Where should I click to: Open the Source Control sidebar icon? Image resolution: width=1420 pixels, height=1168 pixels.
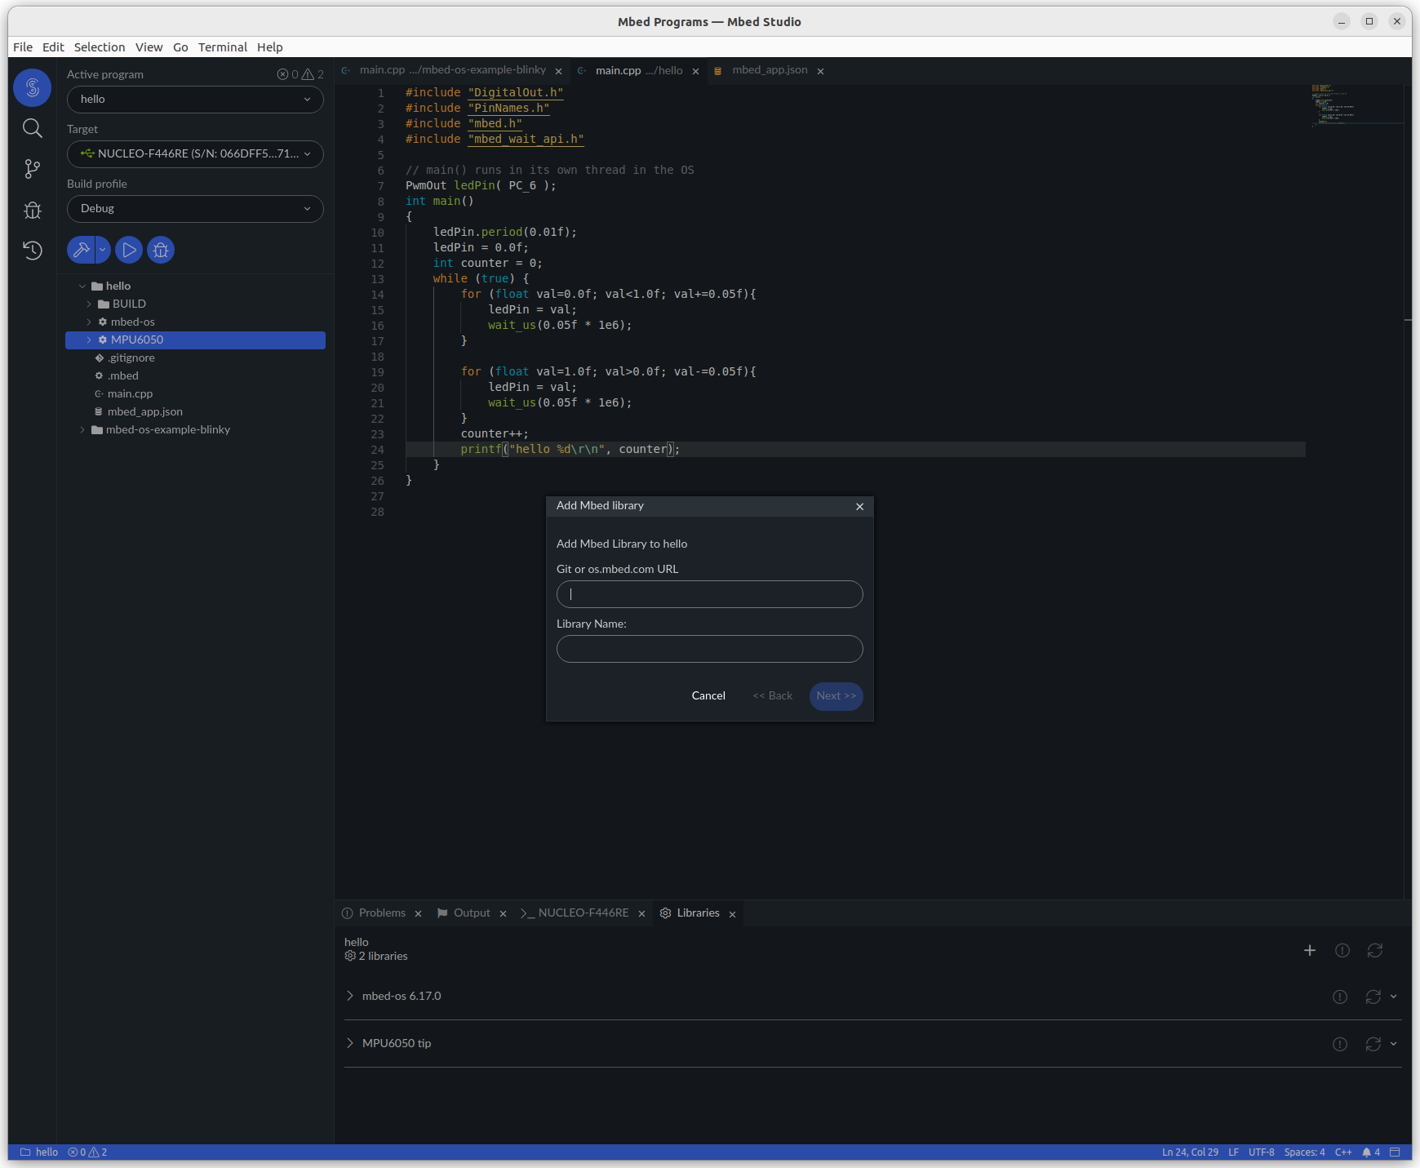[33, 169]
